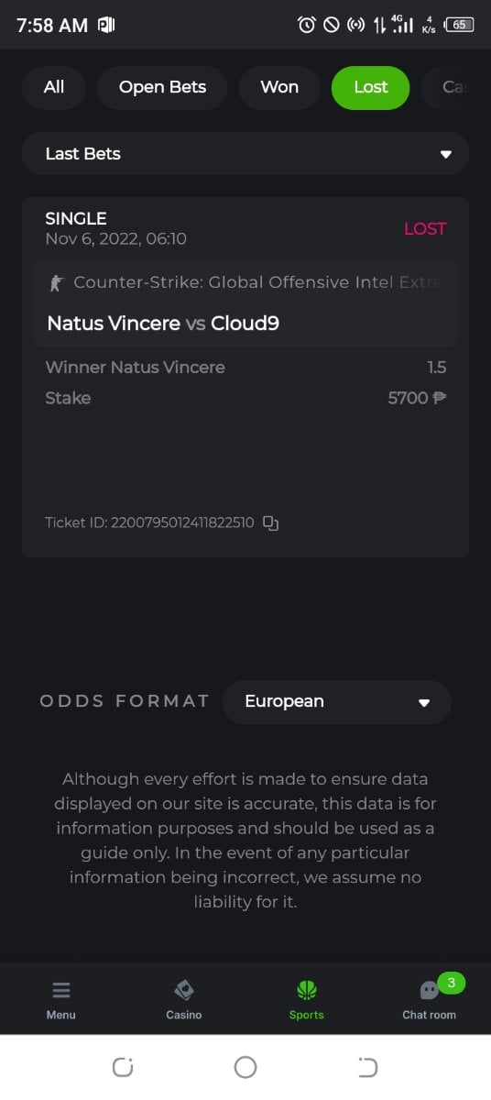The height and width of the screenshot is (1100, 491).
Task: Open Natus Vincere vs Cloud9 match
Action: [x=163, y=324]
